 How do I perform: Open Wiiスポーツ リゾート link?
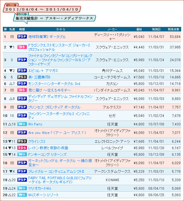point(43,195)
